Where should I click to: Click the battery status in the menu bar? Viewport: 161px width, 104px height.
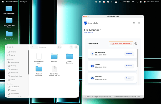[x=127, y=2]
